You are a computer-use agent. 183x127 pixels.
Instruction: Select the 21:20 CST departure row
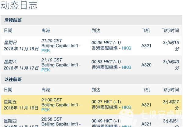(x=91, y=45)
